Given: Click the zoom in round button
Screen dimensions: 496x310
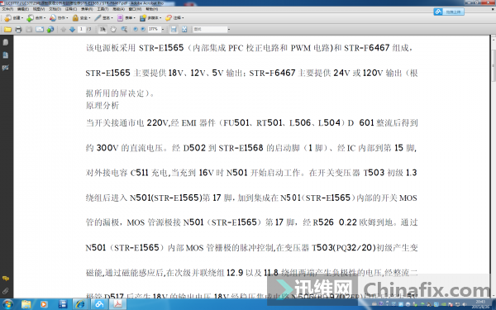Looking at the screenshot, I should 143,30.
